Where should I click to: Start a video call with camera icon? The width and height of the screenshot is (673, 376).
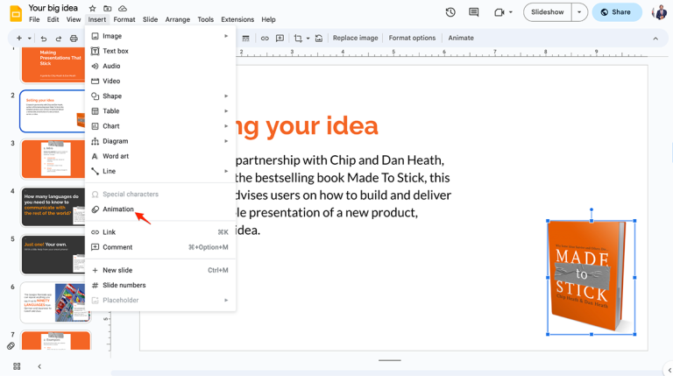pyautogui.click(x=499, y=12)
